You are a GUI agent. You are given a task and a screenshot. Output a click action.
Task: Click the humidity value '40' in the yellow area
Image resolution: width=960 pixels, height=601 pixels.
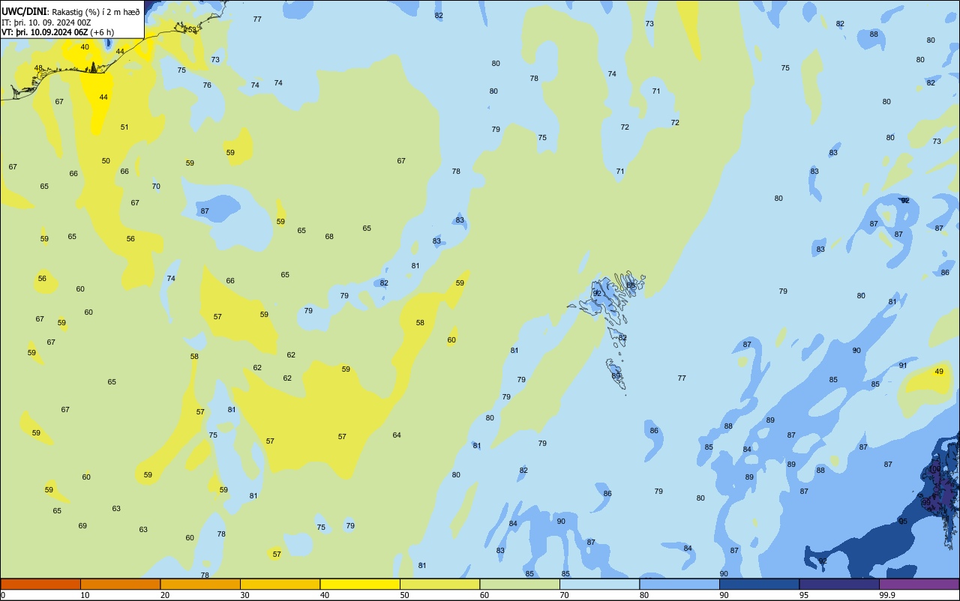pos(85,47)
